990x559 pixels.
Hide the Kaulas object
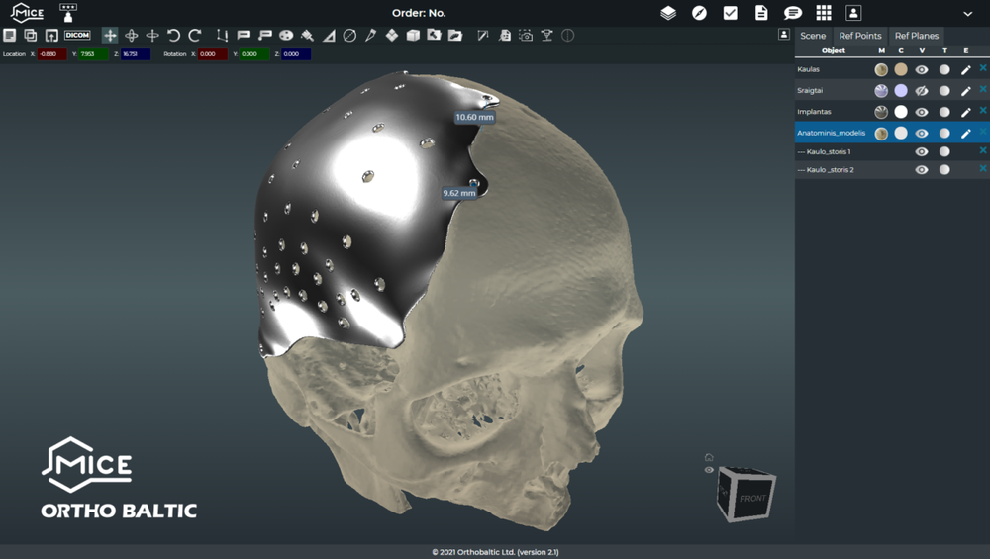[922, 70]
